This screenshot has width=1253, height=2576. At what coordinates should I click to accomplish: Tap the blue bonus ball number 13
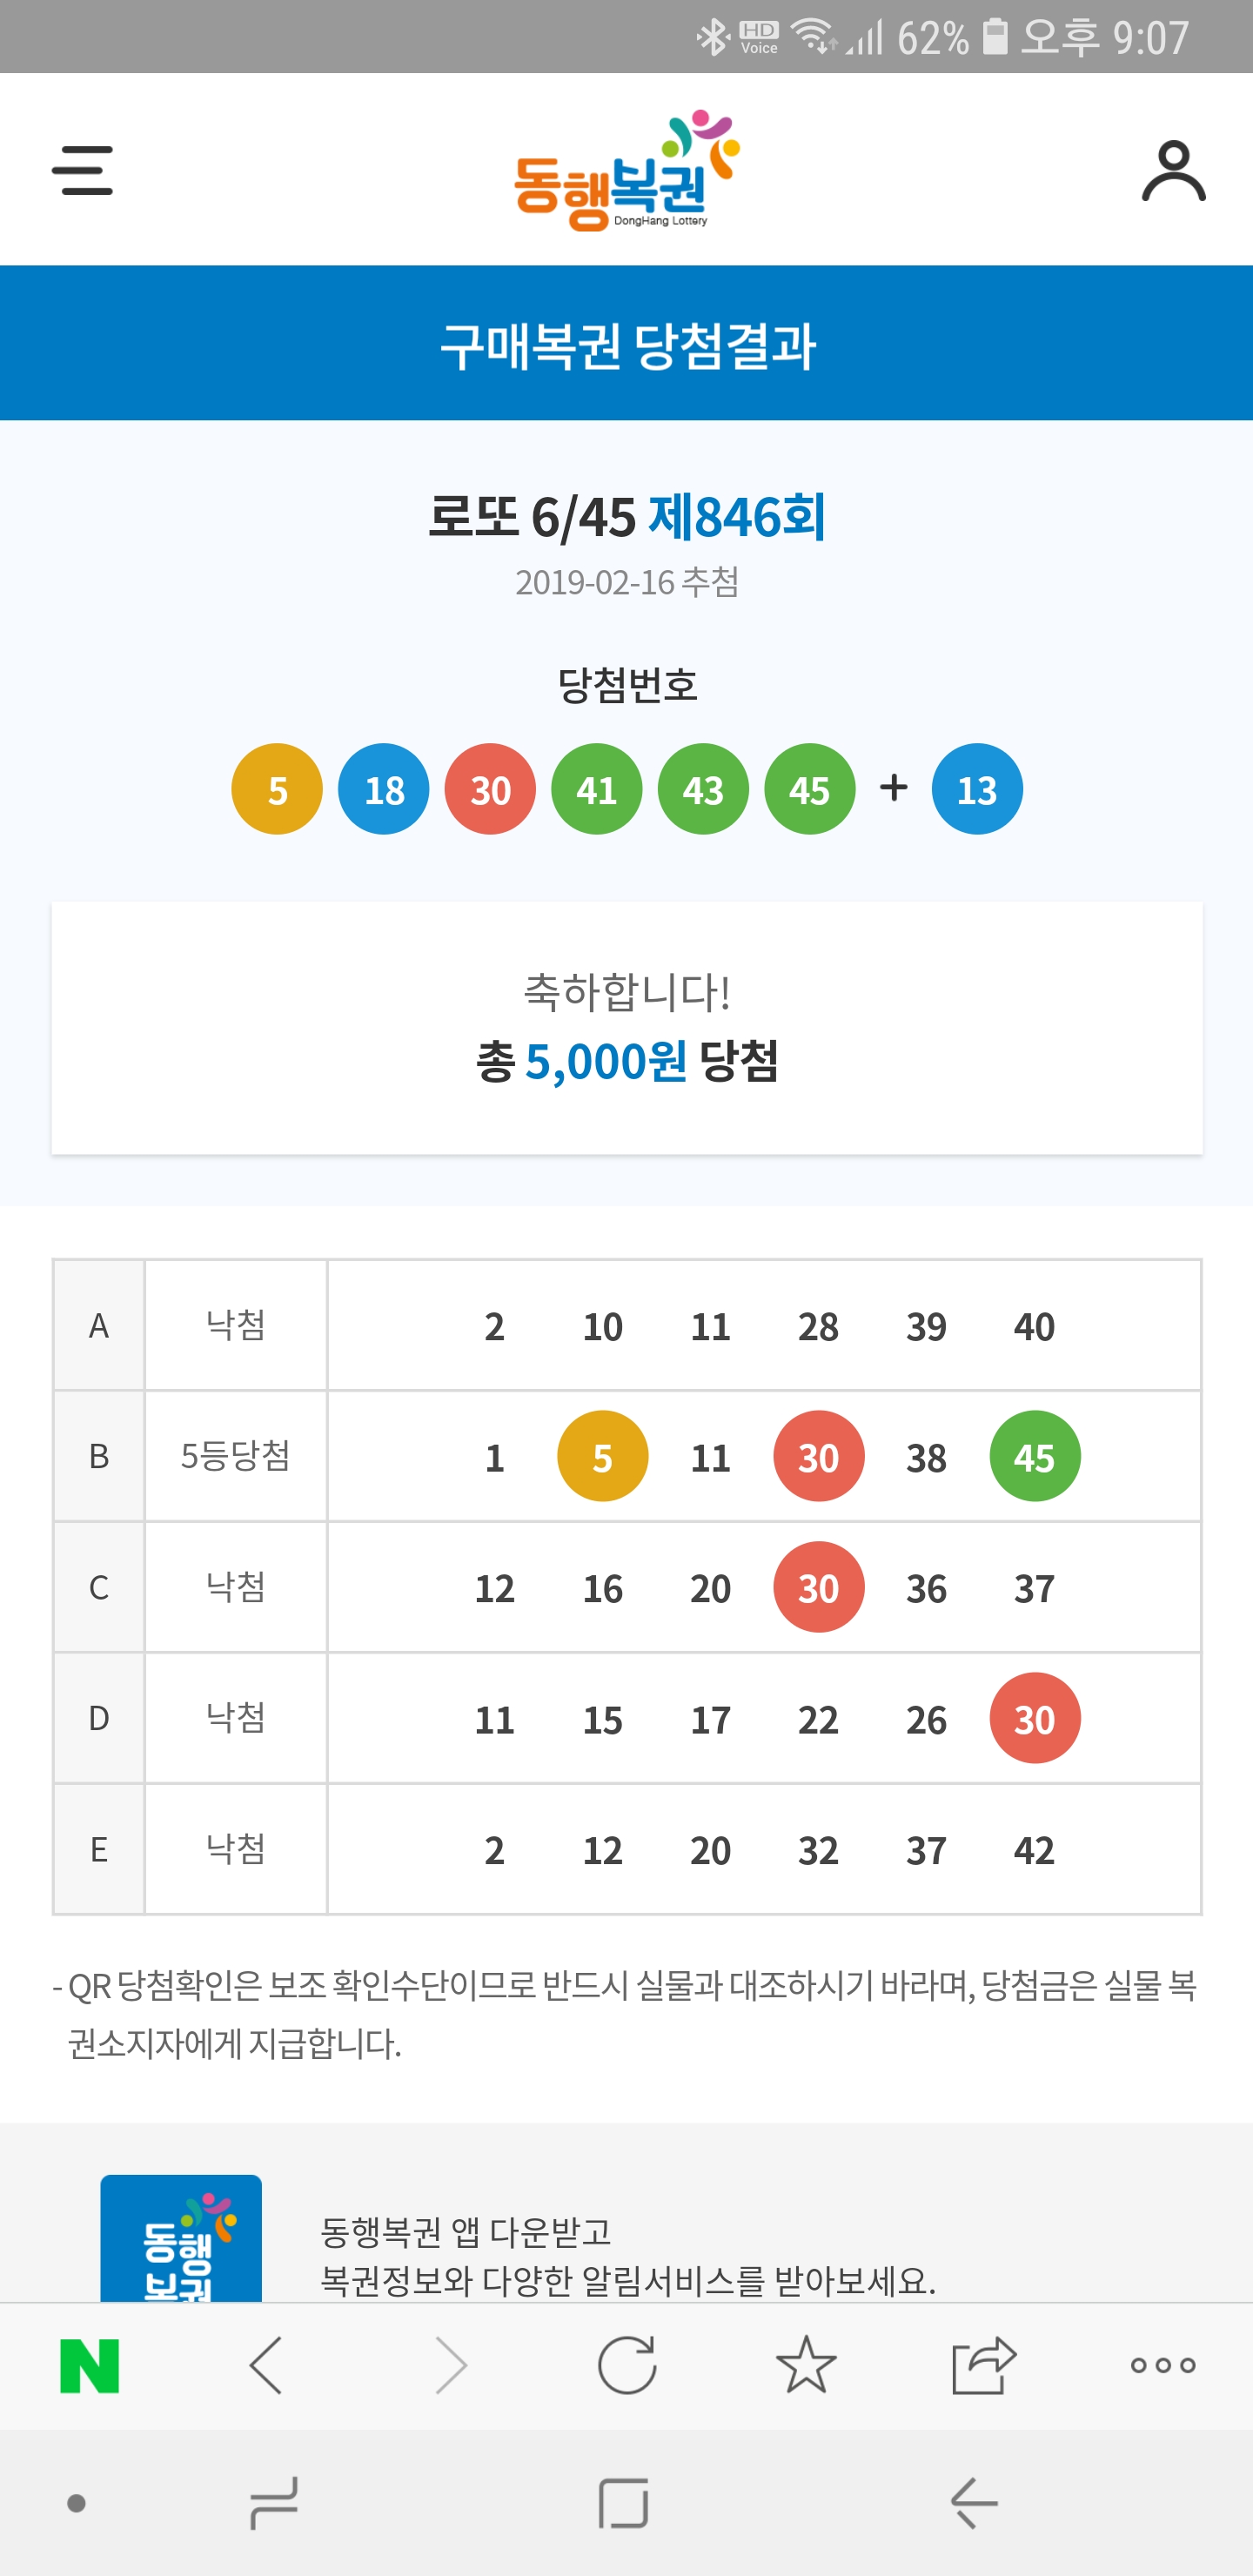(x=977, y=790)
